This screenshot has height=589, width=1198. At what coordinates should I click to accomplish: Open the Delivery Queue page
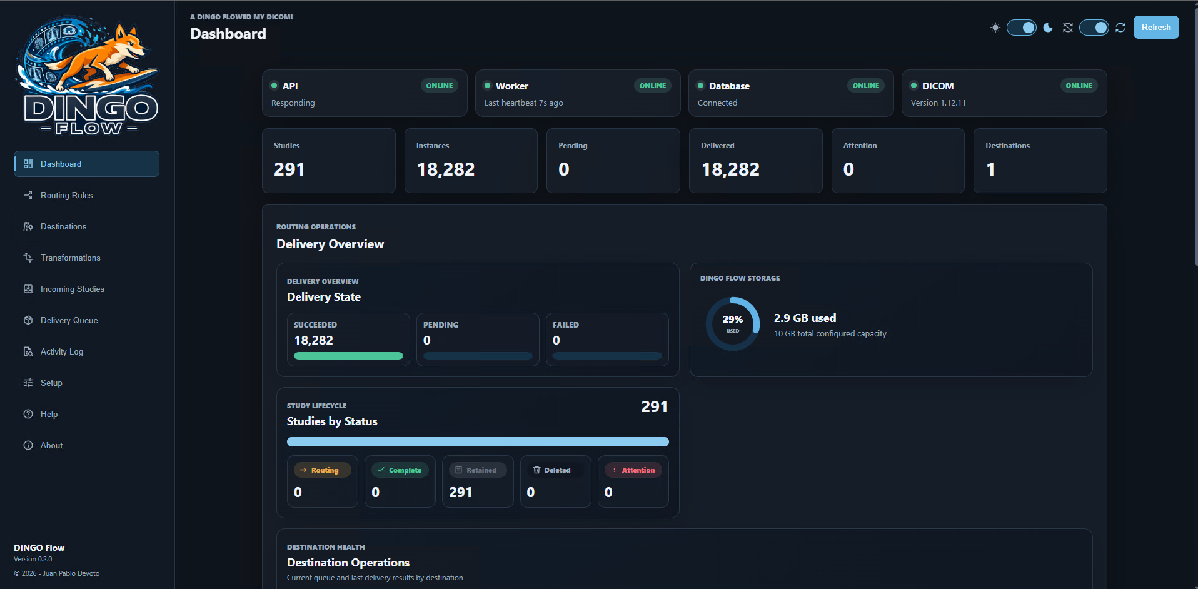pos(87,320)
